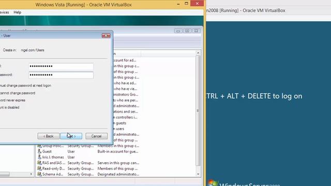Click into the first password field
Viewport: 331px width, 186px height.
point(61,67)
